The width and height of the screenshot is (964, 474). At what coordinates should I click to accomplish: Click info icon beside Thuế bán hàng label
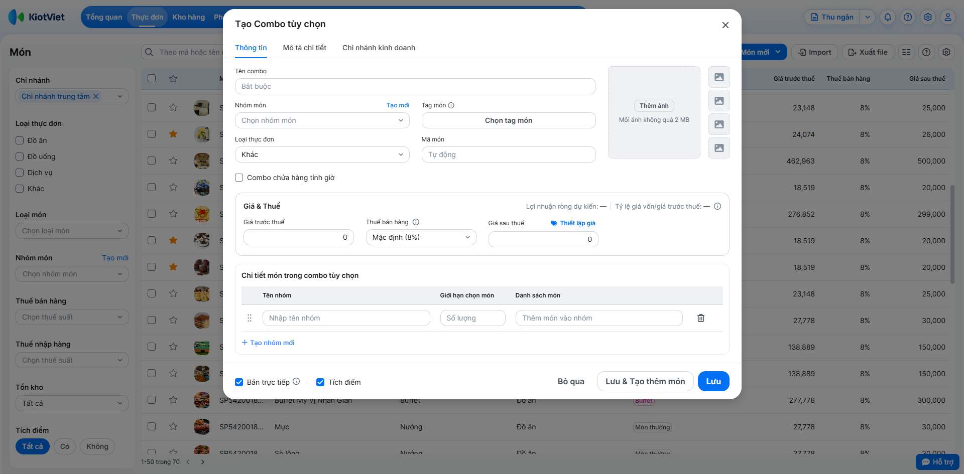416,222
